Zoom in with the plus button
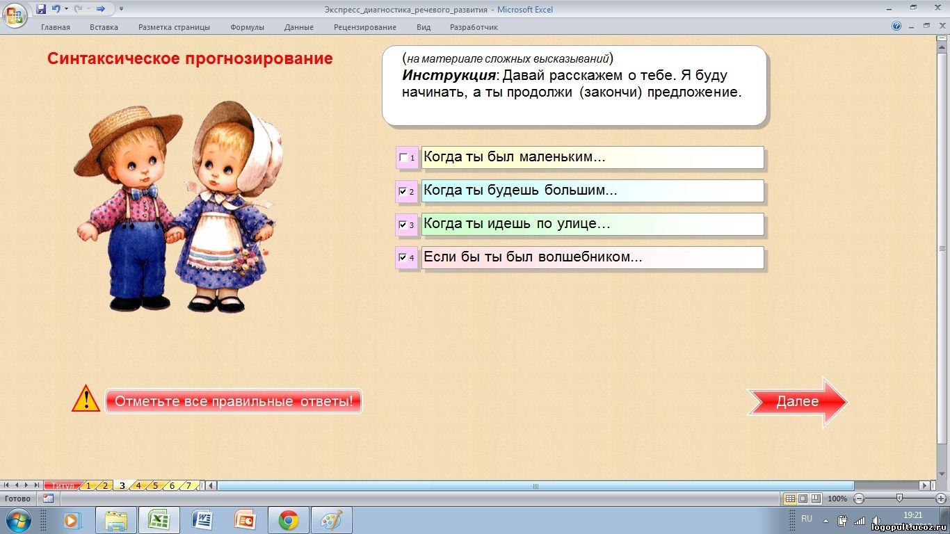This screenshot has width=950, height=534. 941,499
